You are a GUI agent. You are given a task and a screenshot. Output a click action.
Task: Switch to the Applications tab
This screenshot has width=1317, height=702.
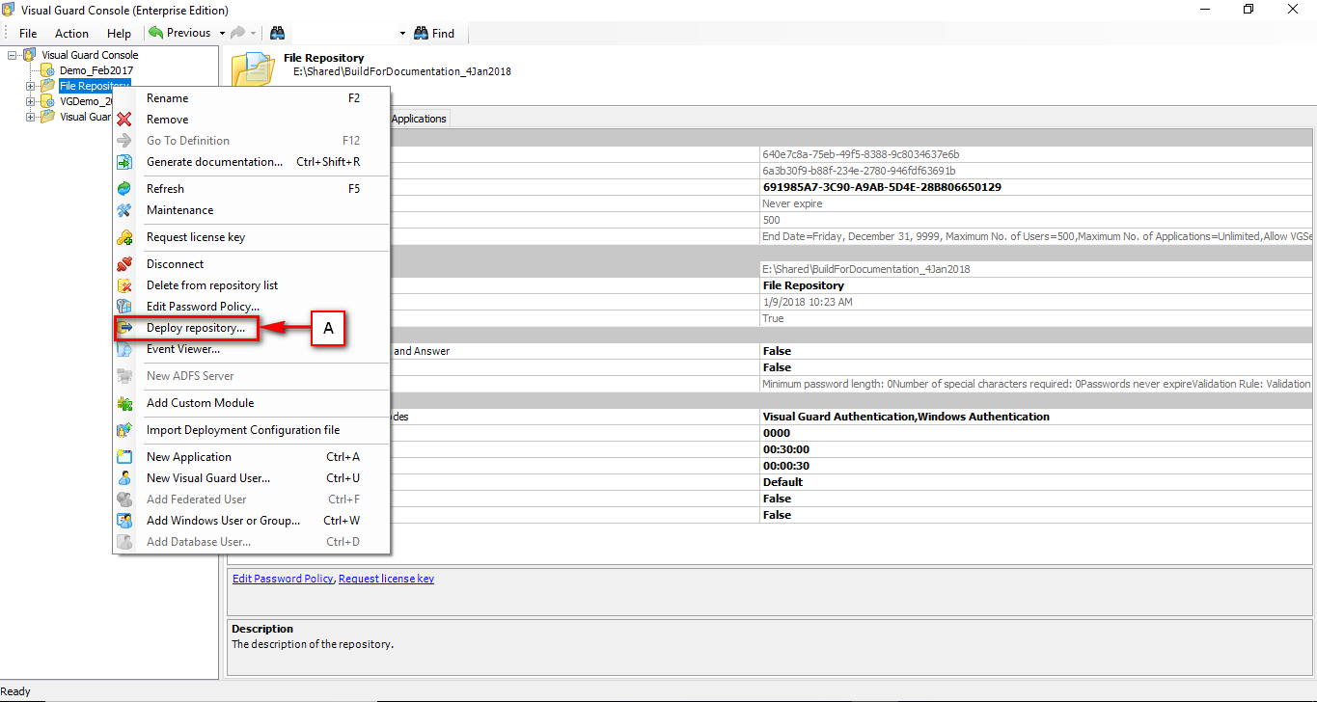[418, 118]
